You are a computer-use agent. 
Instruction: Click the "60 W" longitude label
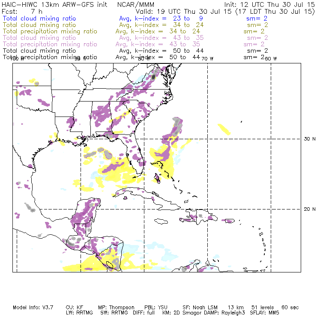pos(271,59)
